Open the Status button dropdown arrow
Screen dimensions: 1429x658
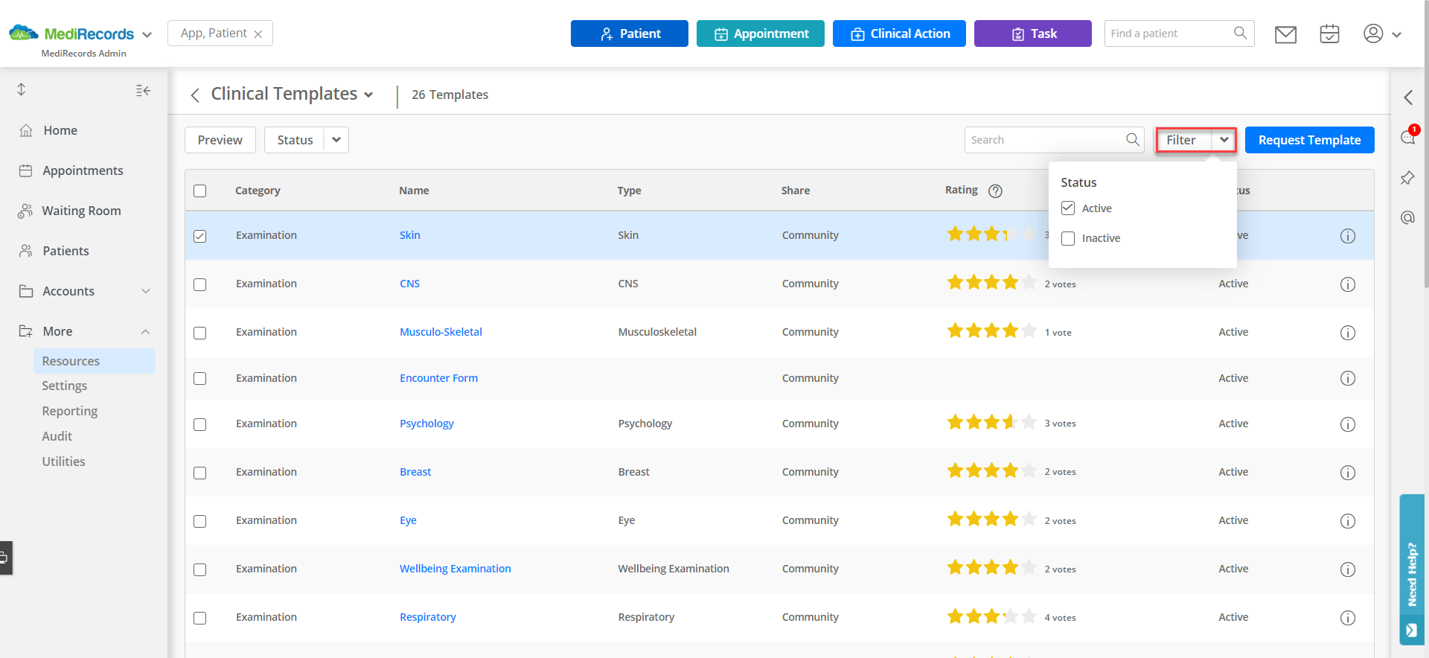[x=336, y=140]
